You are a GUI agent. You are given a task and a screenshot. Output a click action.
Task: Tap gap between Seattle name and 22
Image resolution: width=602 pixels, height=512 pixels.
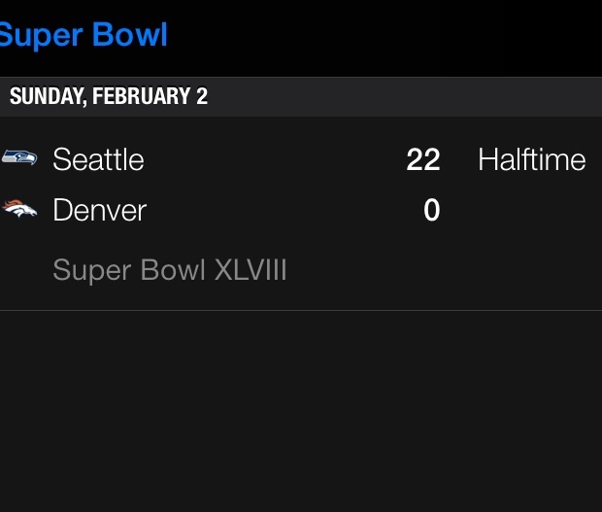[272, 159]
